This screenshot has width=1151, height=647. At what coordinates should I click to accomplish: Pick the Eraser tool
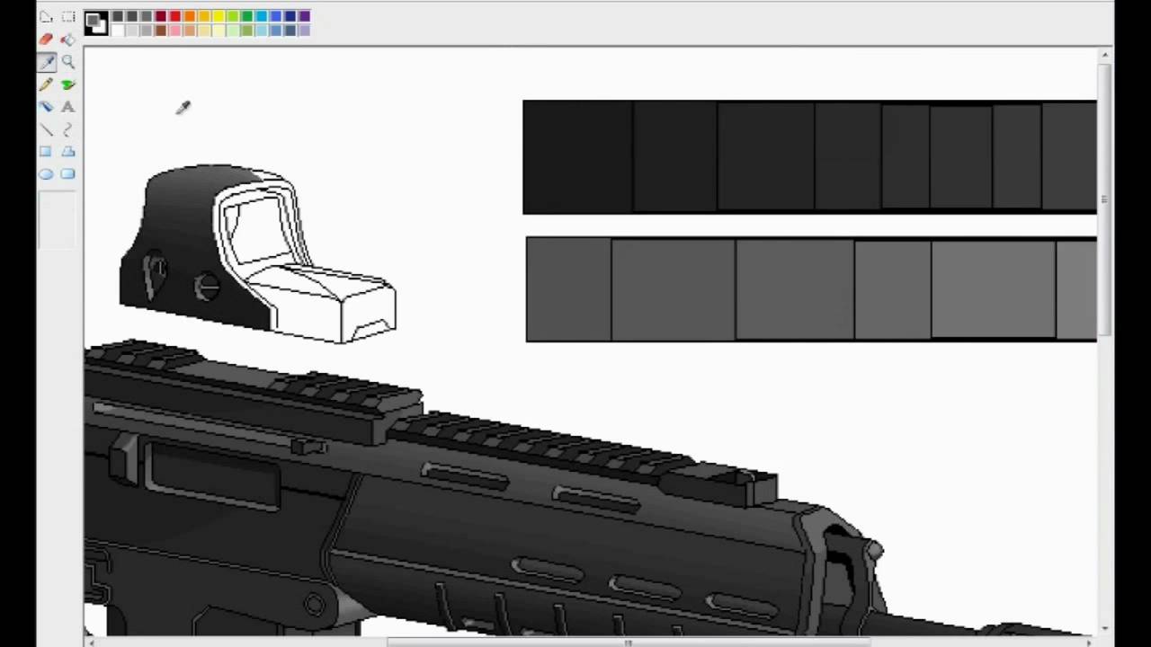tap(46, 40)
